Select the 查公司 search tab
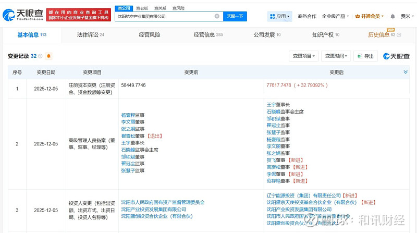Screen dimensions: 417x233 pyautogui.click(x=124, y=8)
